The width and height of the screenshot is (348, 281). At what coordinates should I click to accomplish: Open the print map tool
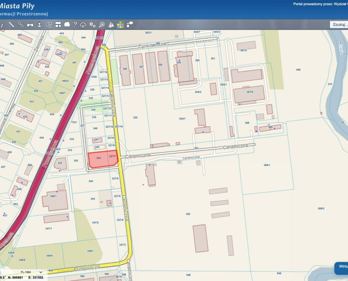(x=30, y=24)
